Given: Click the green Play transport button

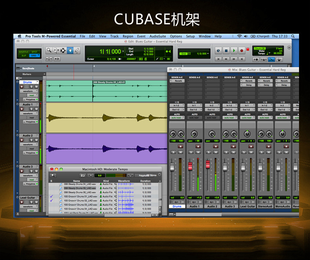Looking at the screenshot, I should pyautogui.click(x=234, y=51).
